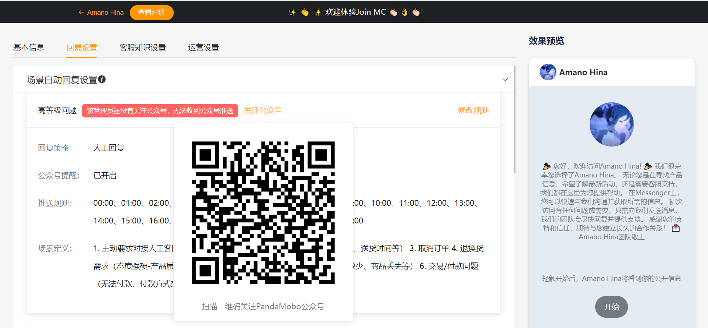Switch to the 基本信息 tab
Screen dimensions: 708x328
tap(29, 47)
